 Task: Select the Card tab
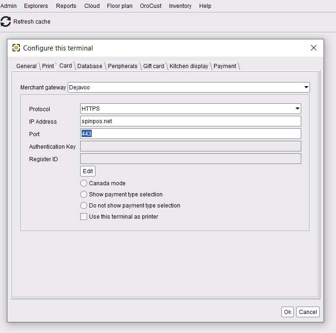point(65,66)
